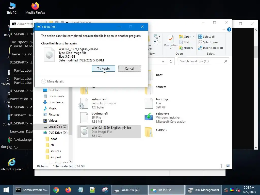Select Downloads in navigation pane
The image size is (260, 195).
click(53, 102)
